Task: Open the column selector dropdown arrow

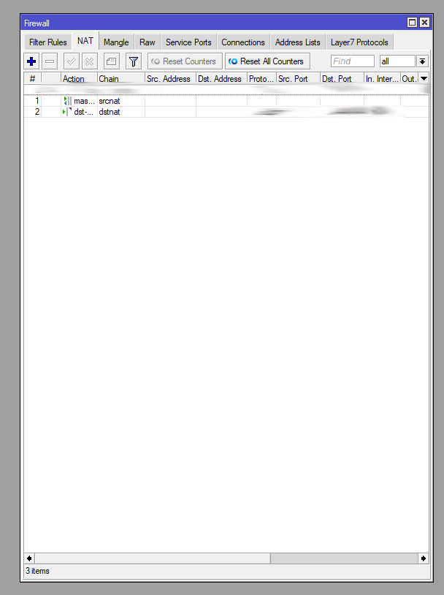Action: pyautogui.click(x=424, y=78)
